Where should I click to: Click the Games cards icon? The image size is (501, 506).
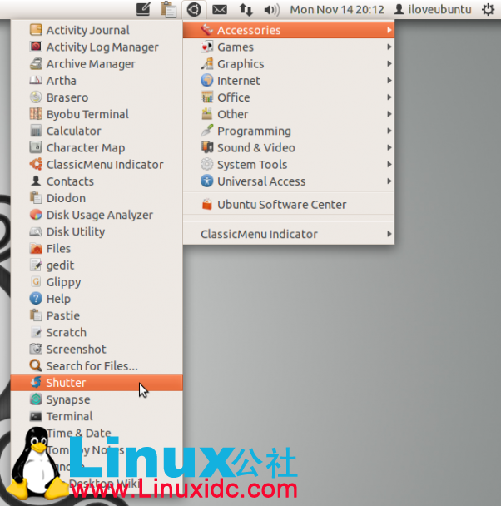pyautogui.click(x=206, y=47)
